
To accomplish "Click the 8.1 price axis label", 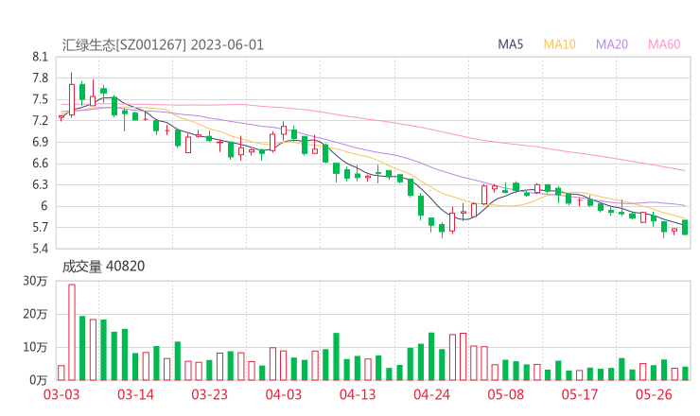I will (40, 57).
